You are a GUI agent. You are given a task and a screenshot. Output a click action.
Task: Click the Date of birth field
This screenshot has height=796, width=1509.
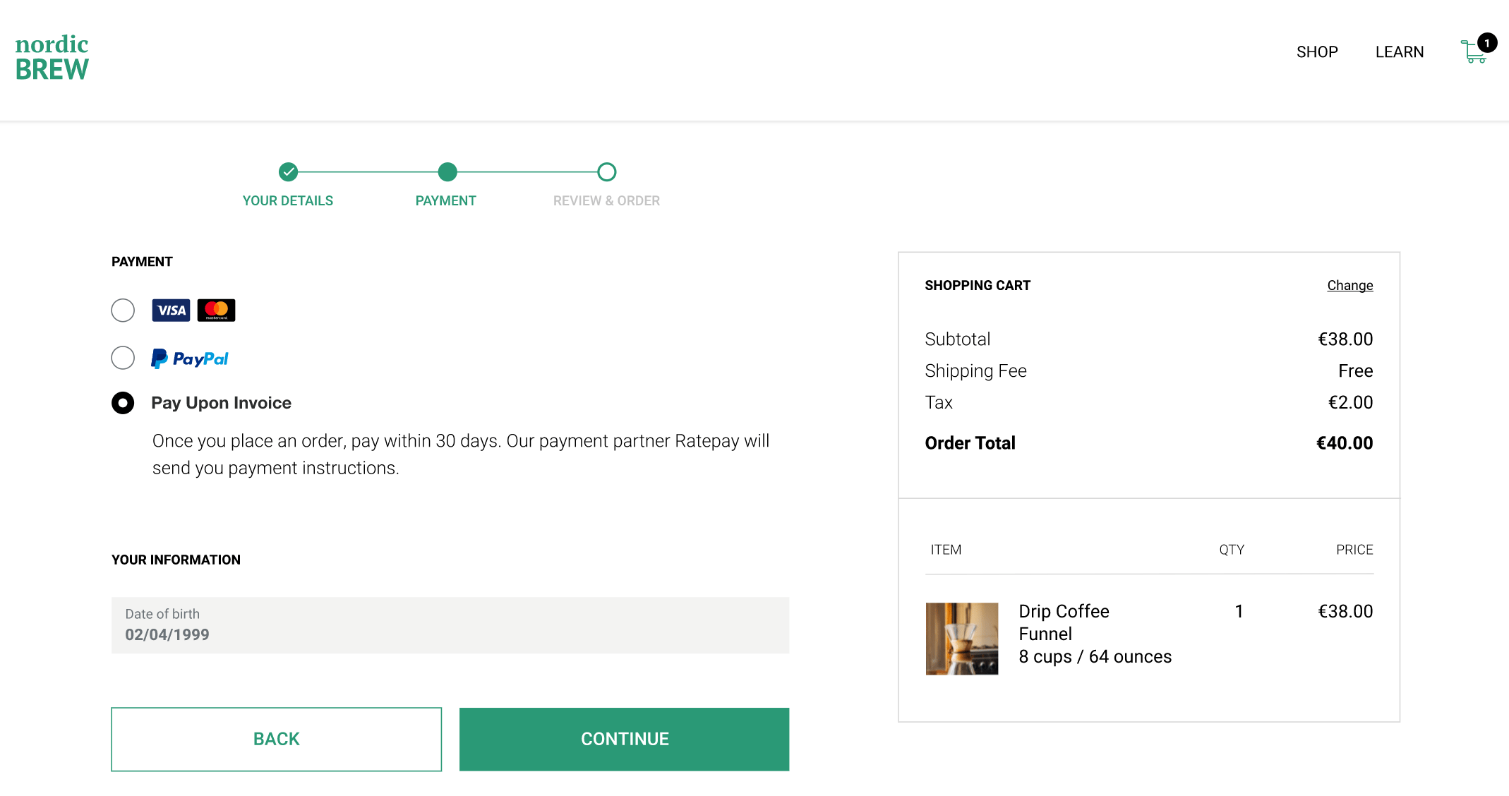point(450,625)
